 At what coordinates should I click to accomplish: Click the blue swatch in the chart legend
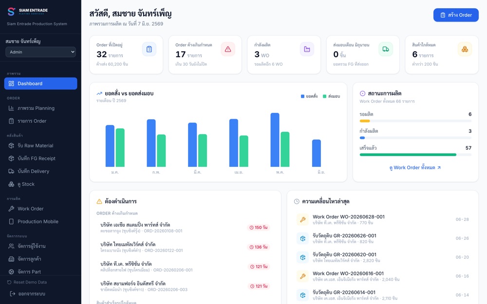tap(302, 96)
